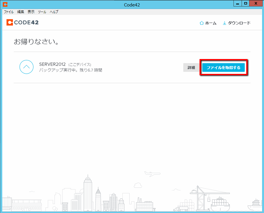Click the ファイルを取得する button
The image size is (264, 213).
point(223,67)
